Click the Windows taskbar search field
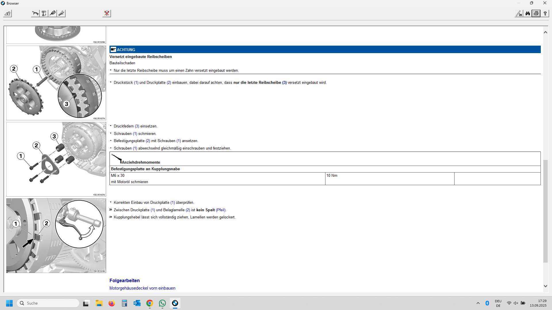 pyautogui.click(x=48, y=303)
